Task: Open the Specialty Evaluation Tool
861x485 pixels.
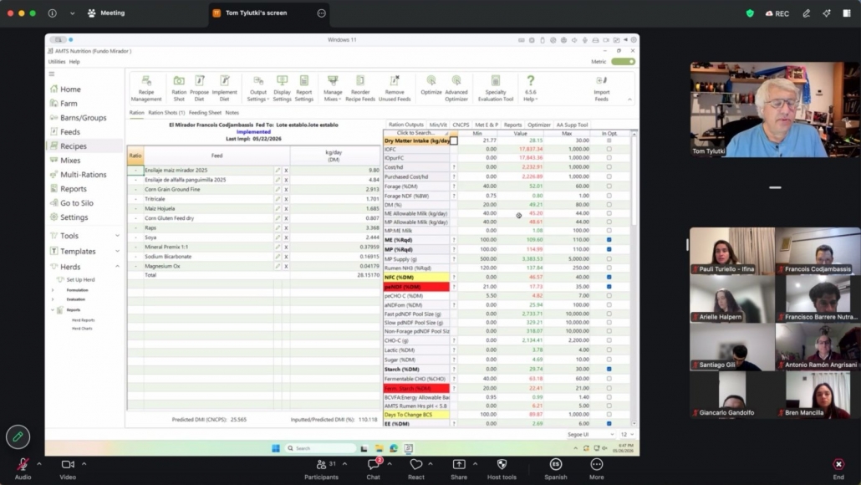Action: tap(496, 89)
